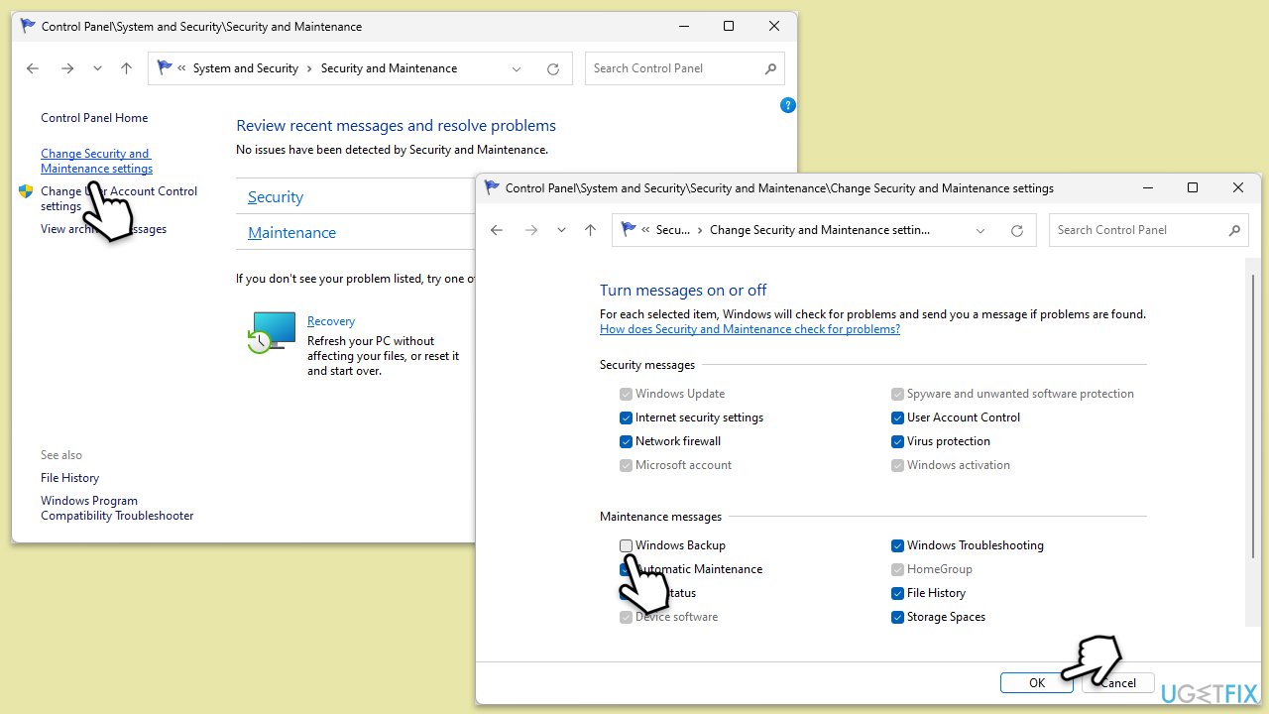
Task: Go forward in the Change settings window
Action: coord(531,230)
